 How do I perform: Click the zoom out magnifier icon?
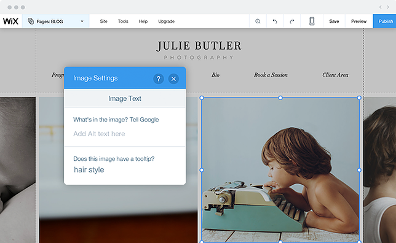coord(258,21)
